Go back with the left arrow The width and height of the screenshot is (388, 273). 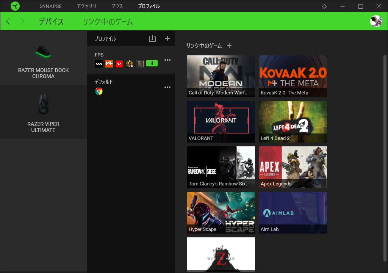8,21
